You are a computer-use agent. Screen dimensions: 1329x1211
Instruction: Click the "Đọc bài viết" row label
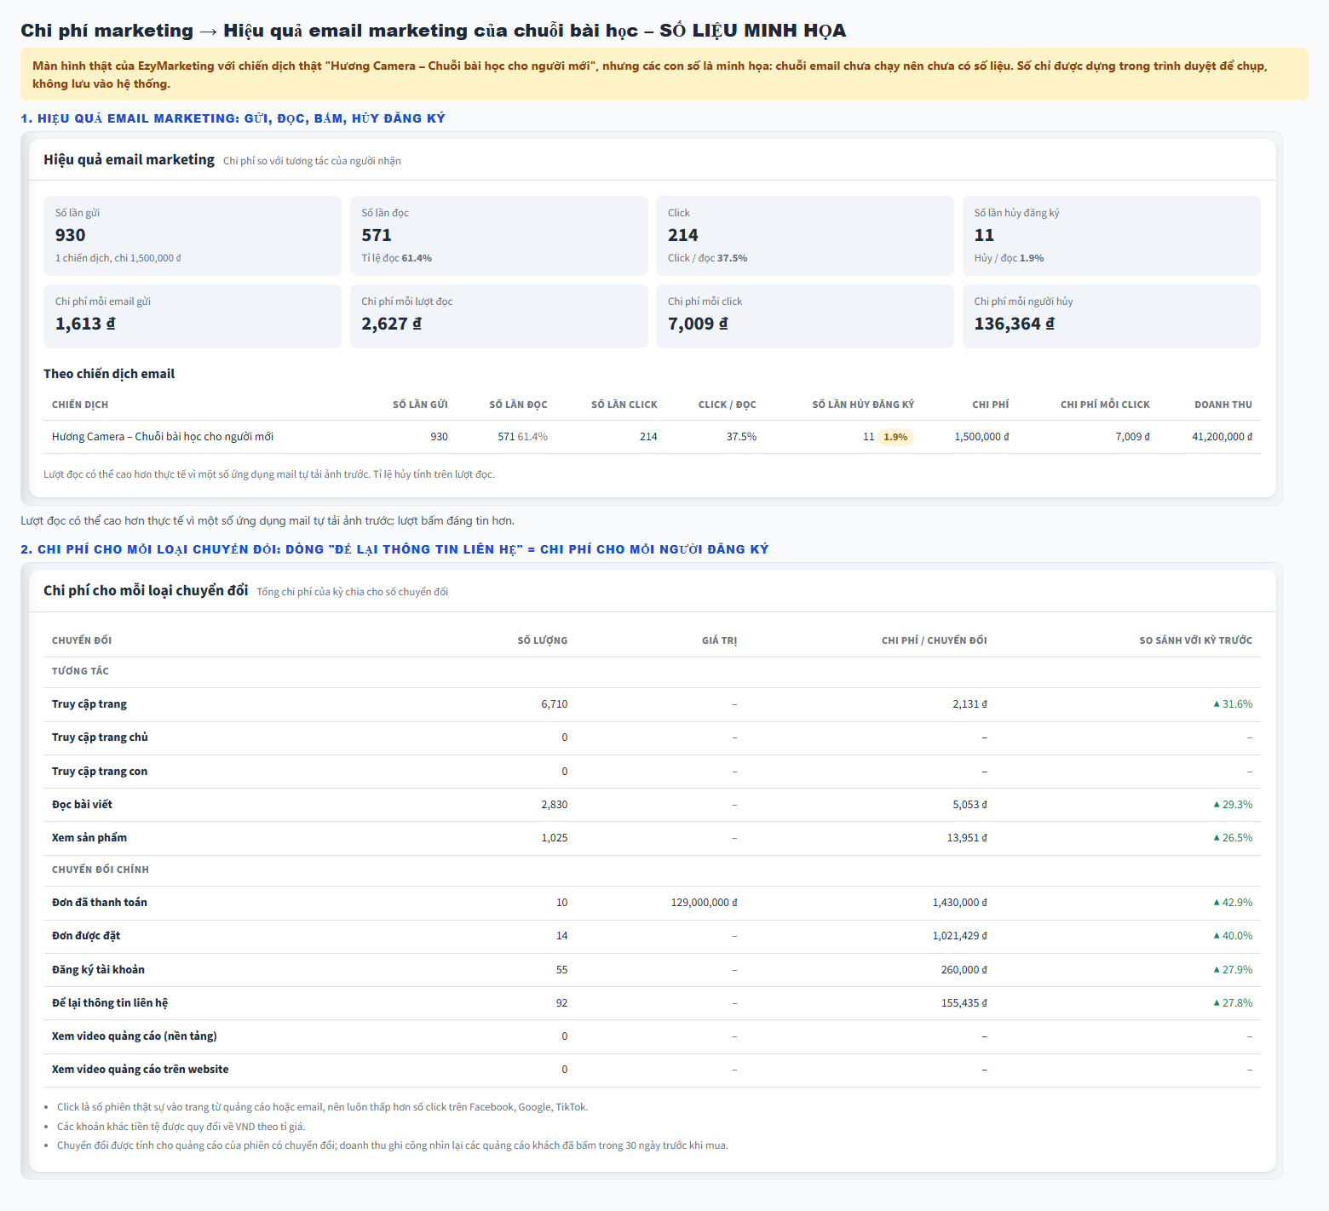pyautogui.click(x=82, y=805)
